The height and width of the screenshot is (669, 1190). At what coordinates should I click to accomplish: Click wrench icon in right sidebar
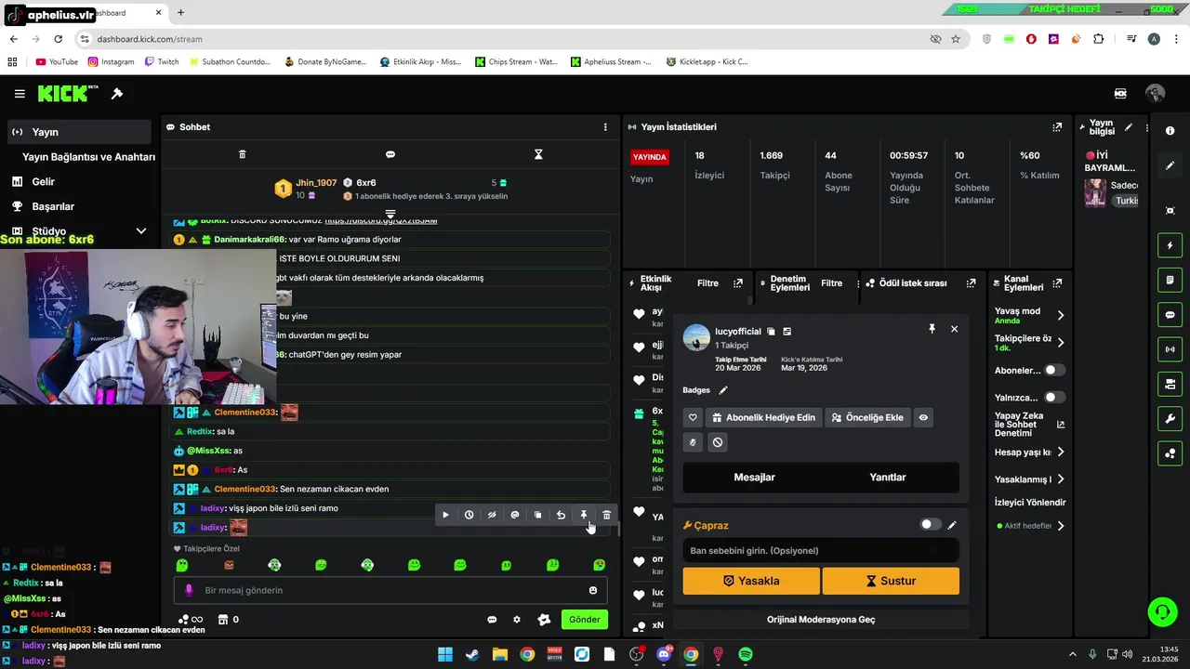click(x=1170, y=418)
